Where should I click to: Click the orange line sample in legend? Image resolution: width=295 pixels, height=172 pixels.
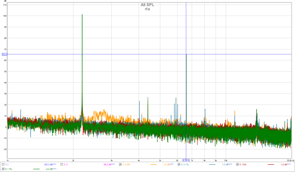point(153,165)
